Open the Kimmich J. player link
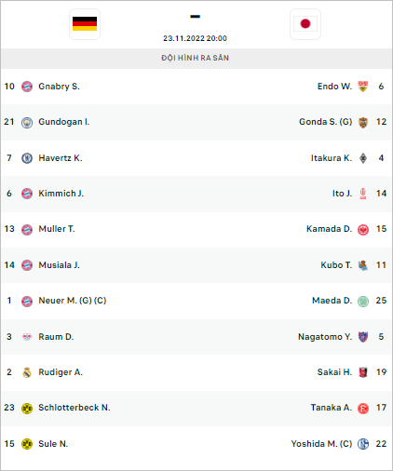The height and width of the screenshot is (471, 393). click(61, 194)
